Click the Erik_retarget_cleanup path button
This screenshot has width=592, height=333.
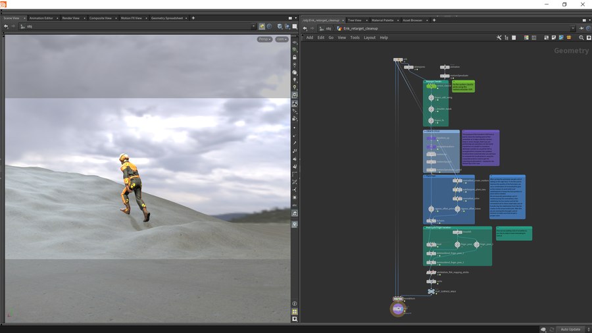360,29
